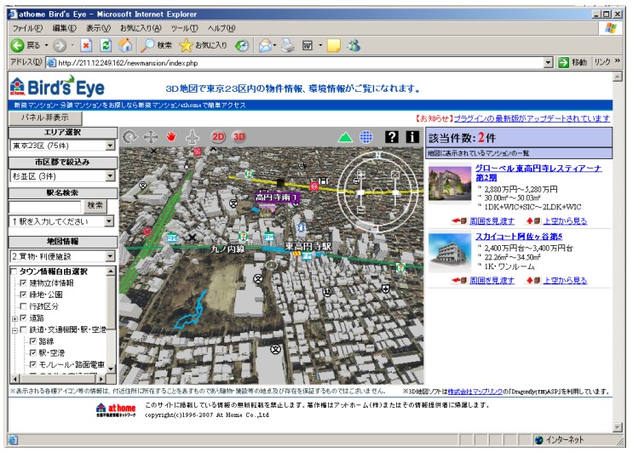Screen dimensions: 633x452
Task: Click 上空から見る under スカイコート listing
Action: click(565, 280)
